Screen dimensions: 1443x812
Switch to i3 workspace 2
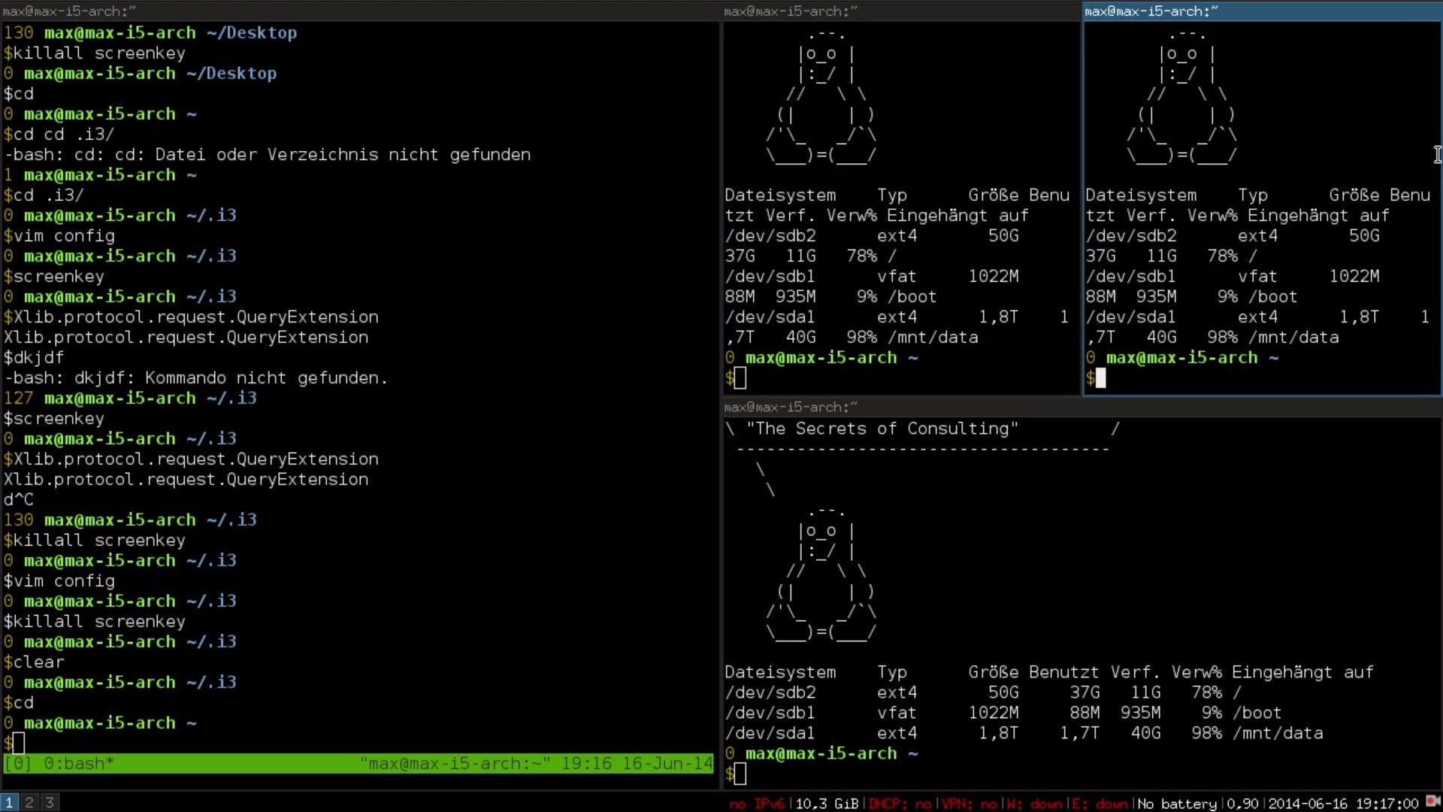click(29, 802)
